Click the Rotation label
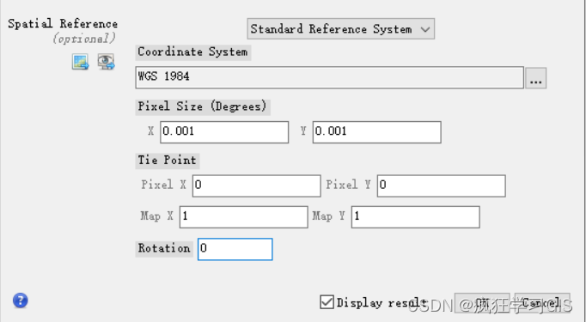This screenshot has width=586, height=322. click(164, 249)
